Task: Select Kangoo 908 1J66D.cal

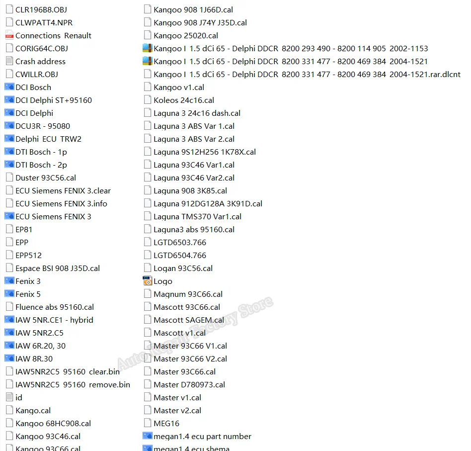Action: [x=188, y=9]
